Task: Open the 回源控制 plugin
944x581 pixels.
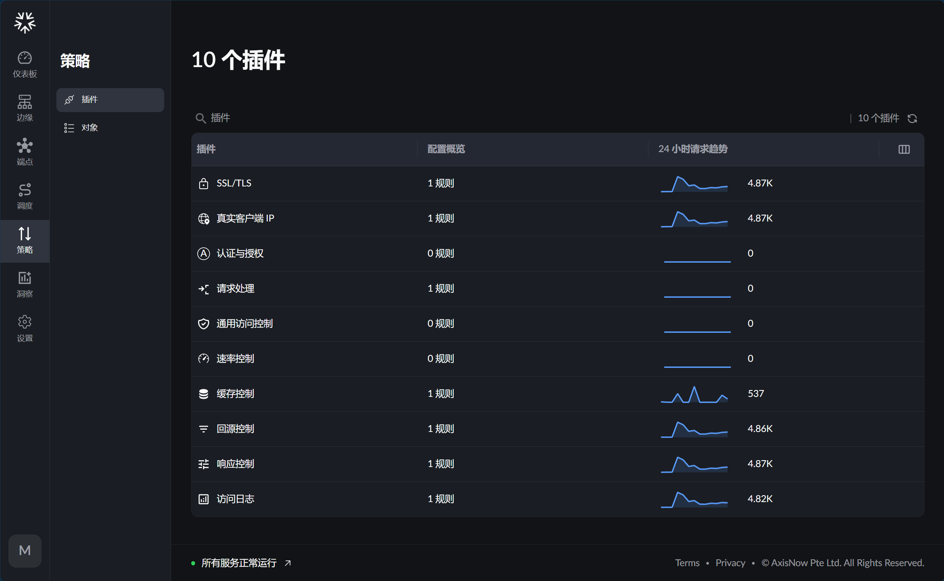Action: 235,429
